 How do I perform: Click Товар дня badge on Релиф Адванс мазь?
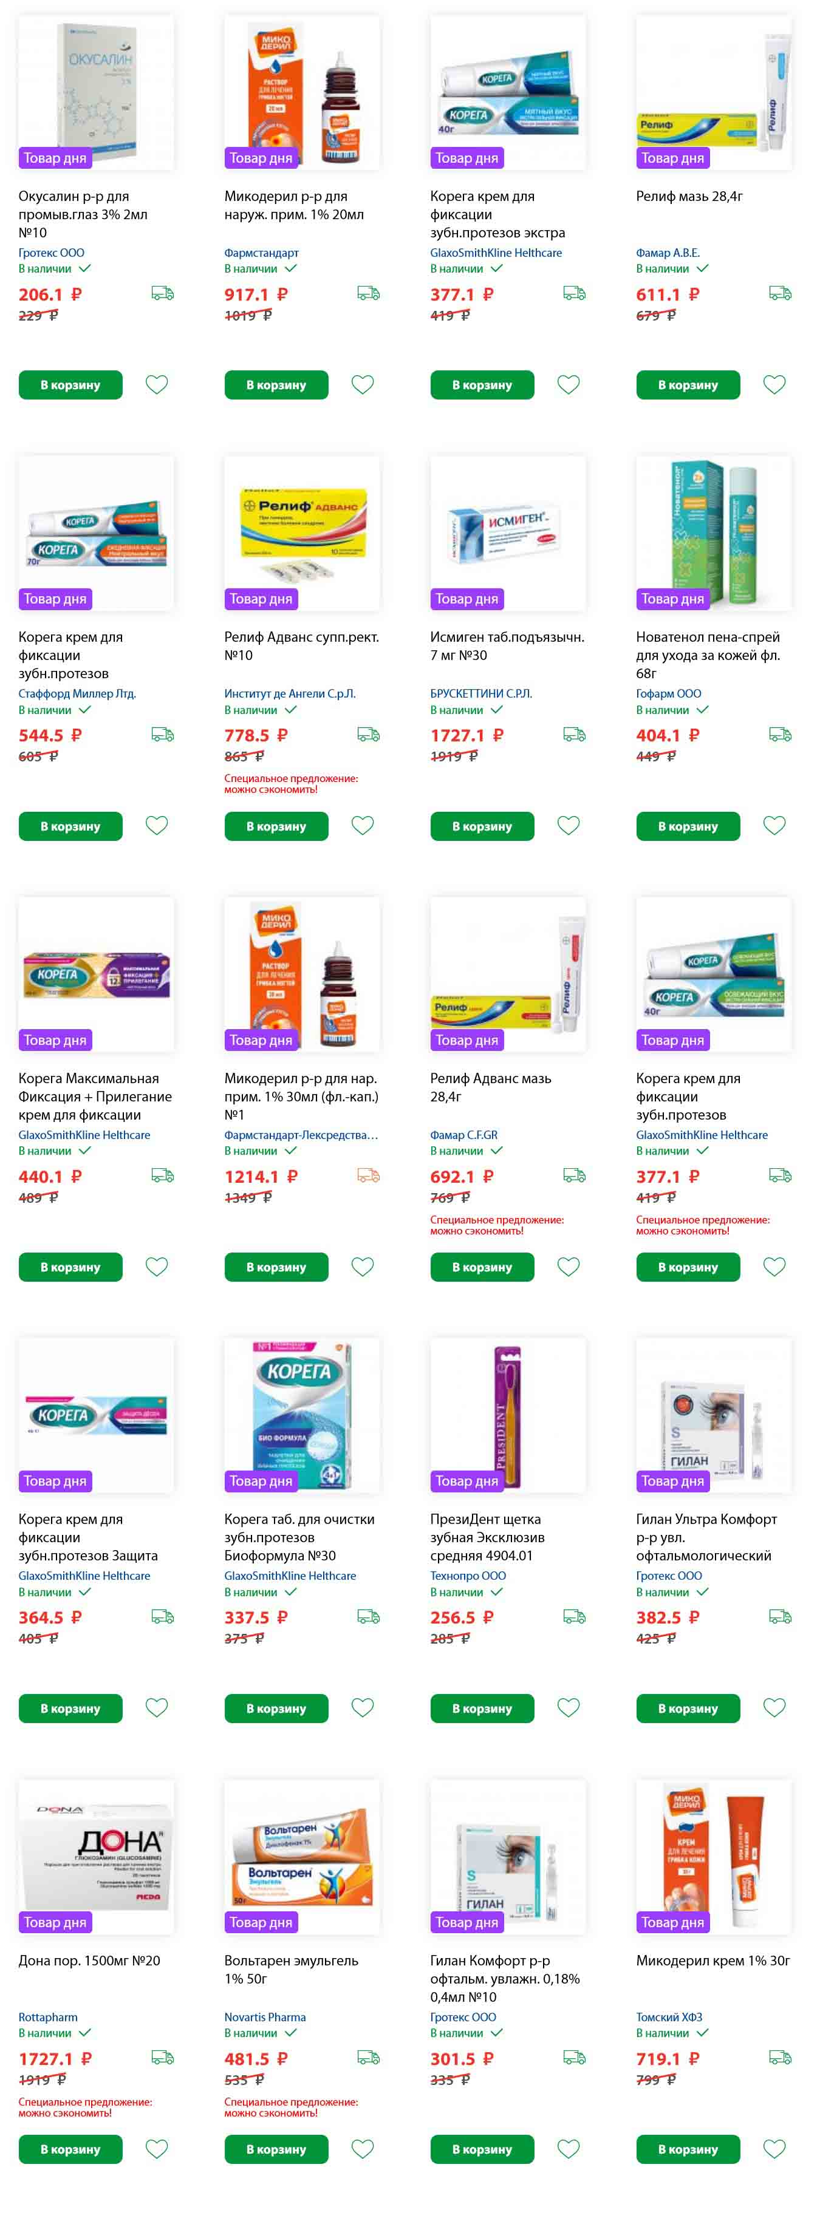[466, 1040]
